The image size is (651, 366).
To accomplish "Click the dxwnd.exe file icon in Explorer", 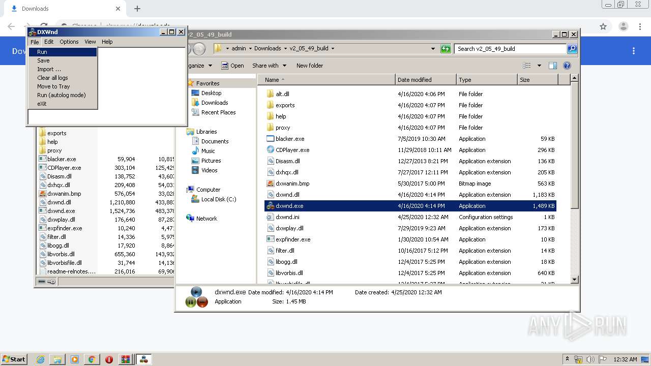I will (271, 206).
